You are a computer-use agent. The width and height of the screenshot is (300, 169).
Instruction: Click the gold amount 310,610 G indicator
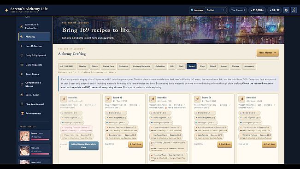click(257, 10)
